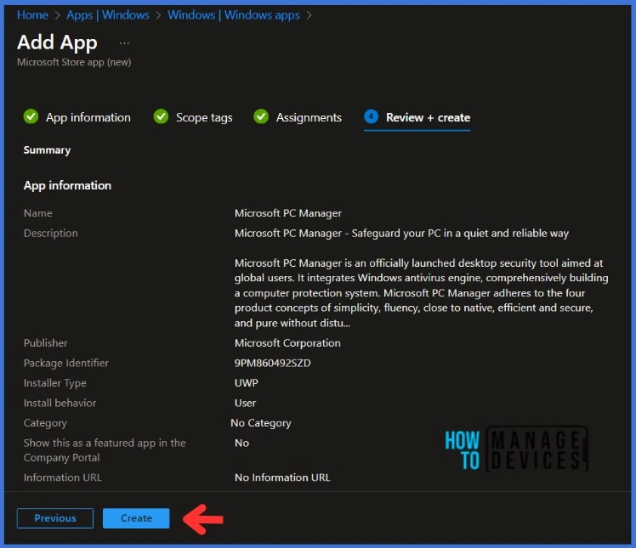Select the installer type UWP value

(x=247, y=382)
